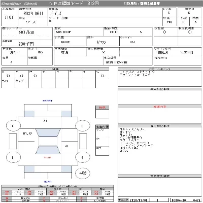Click the first circle mark in equipment row
Image resolution: width=203 pixels, height=203 pixels.
8,76
